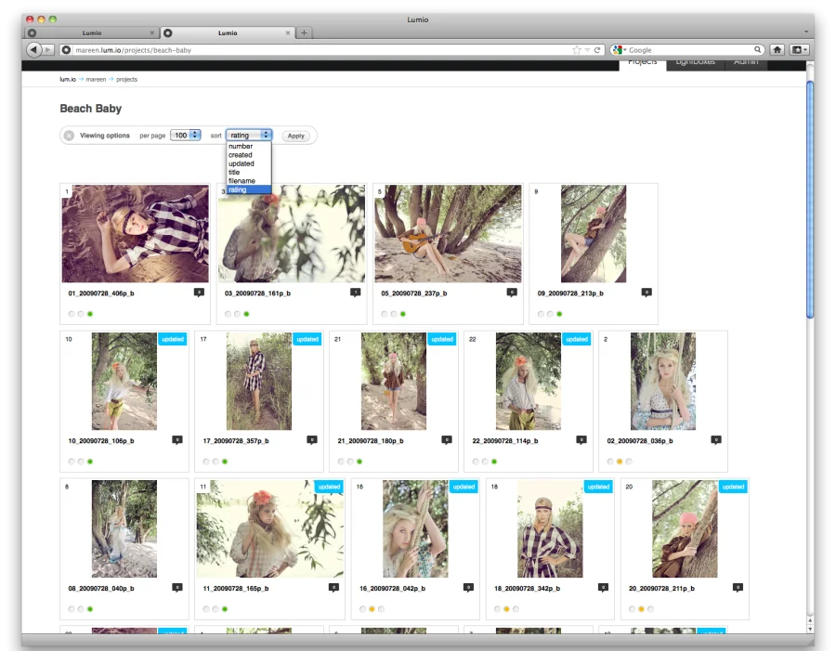Switch to the first Lumio browser tab
The image size is (836, 651).
91,33
